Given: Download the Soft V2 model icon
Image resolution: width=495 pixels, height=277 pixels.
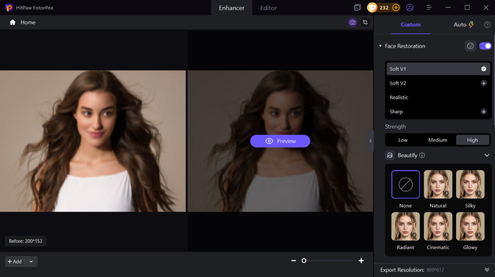Looking at the screenshot, I should [484, 83].
